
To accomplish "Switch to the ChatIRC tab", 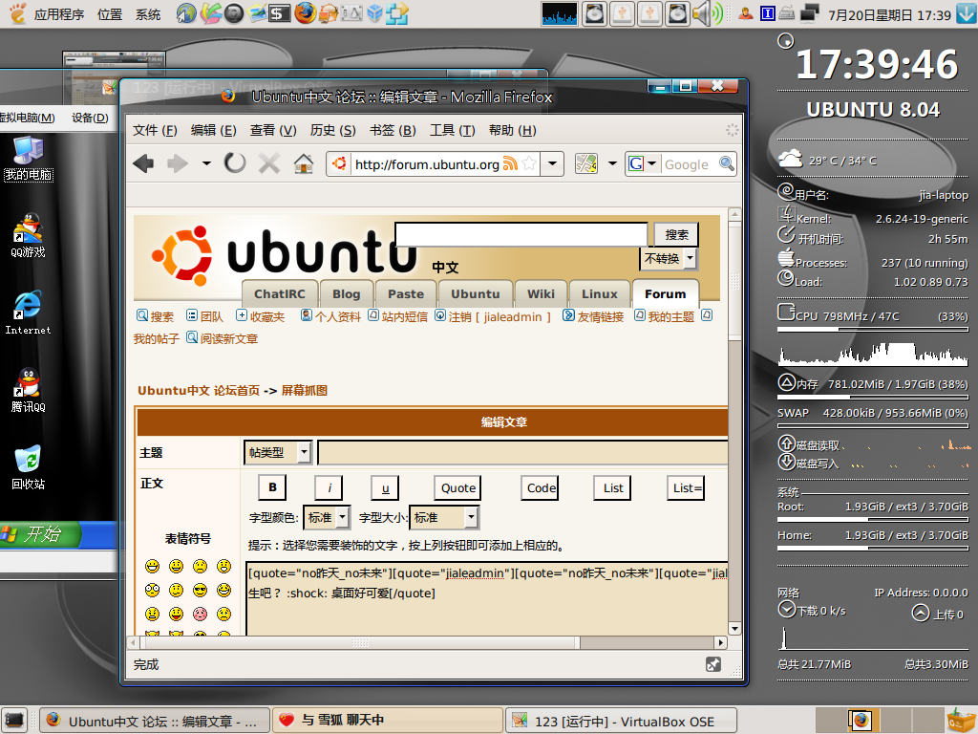I will [280, 293].
